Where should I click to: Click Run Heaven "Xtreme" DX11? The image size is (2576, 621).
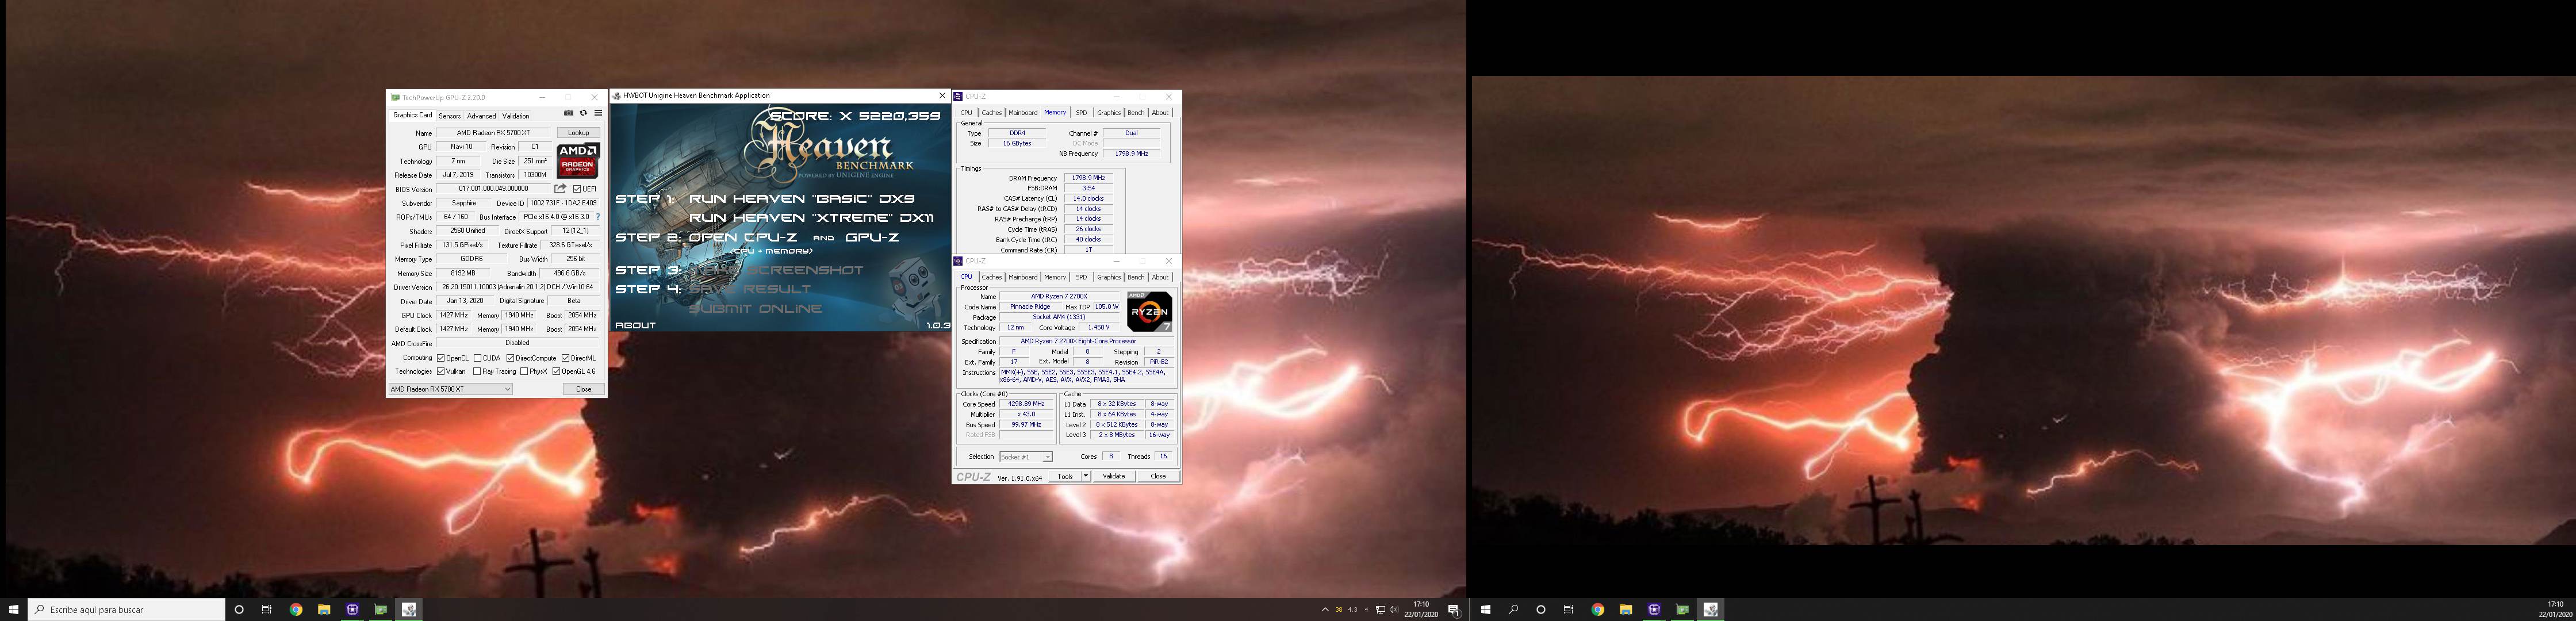pos(812,218)
